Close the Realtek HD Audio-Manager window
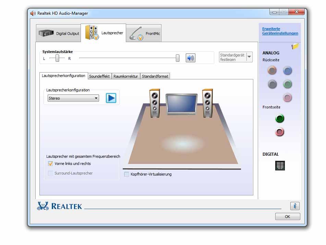The image size is (326, 245). [x=297, y=12]
